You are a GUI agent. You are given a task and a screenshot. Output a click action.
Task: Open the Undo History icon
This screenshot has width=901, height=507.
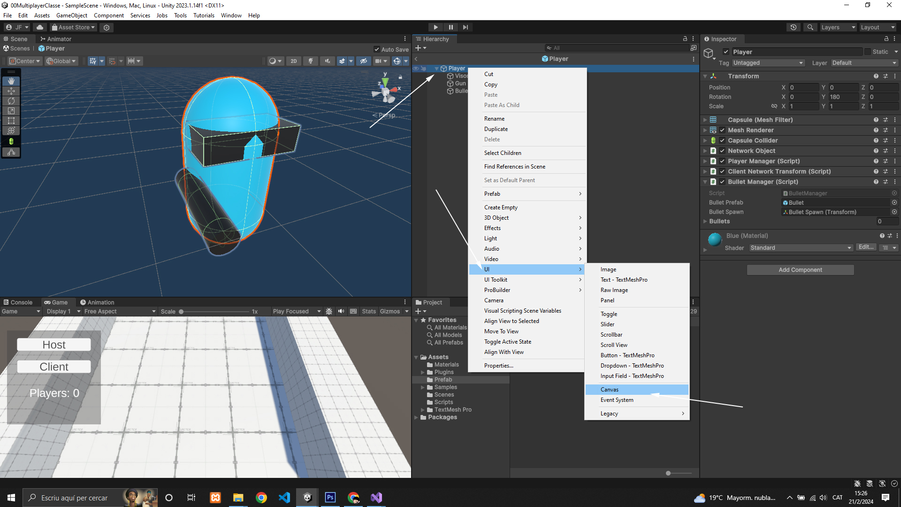(x=793, y=27)
